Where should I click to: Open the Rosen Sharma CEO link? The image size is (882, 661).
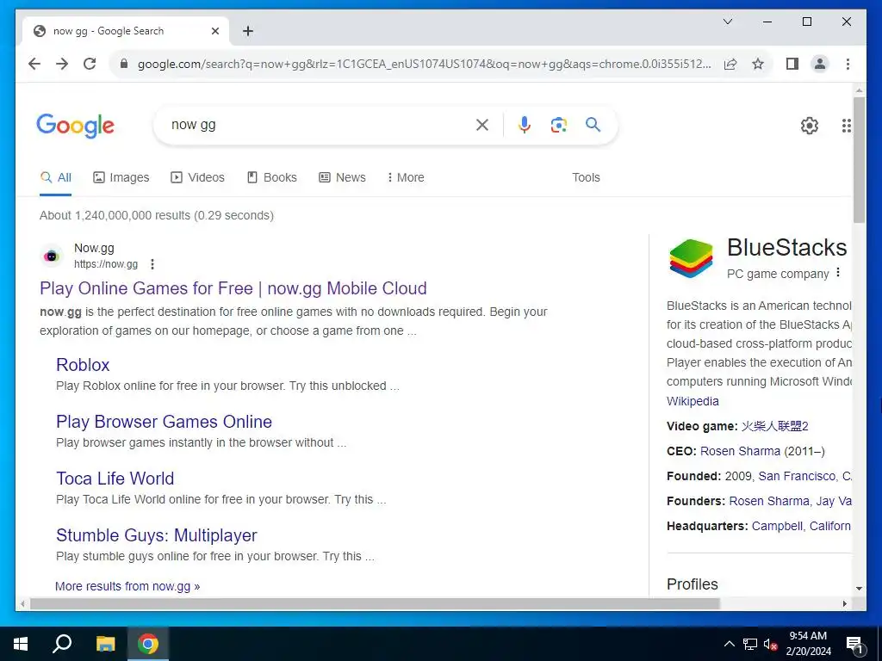(x=740, y=451)
